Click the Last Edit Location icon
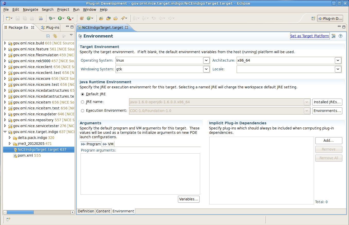The height and width of the screenshot is (225, 349). point(154,18)
